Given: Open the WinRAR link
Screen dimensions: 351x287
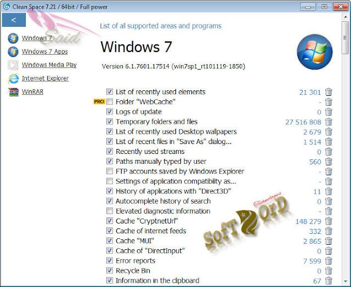Looking at the screenshot, I should pyautogui.click(x=32, y=92).
